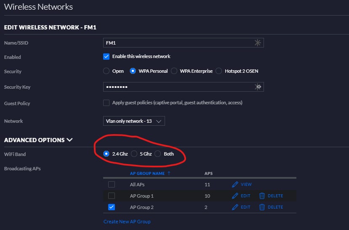The width and height of the screenshot is (349, 230).
Task: Select 2.4 Ghz WiFi band
Action: 106,154
